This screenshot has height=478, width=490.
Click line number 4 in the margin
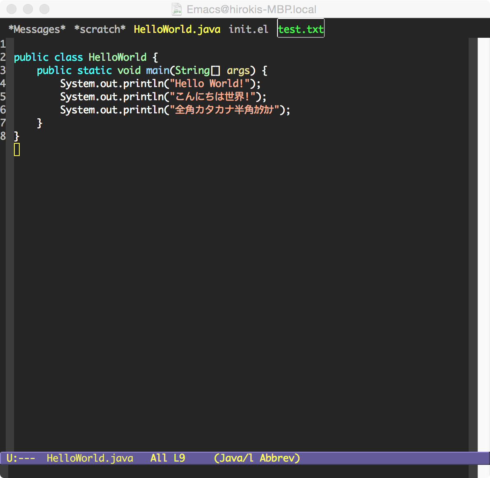(x=3, y=83)
